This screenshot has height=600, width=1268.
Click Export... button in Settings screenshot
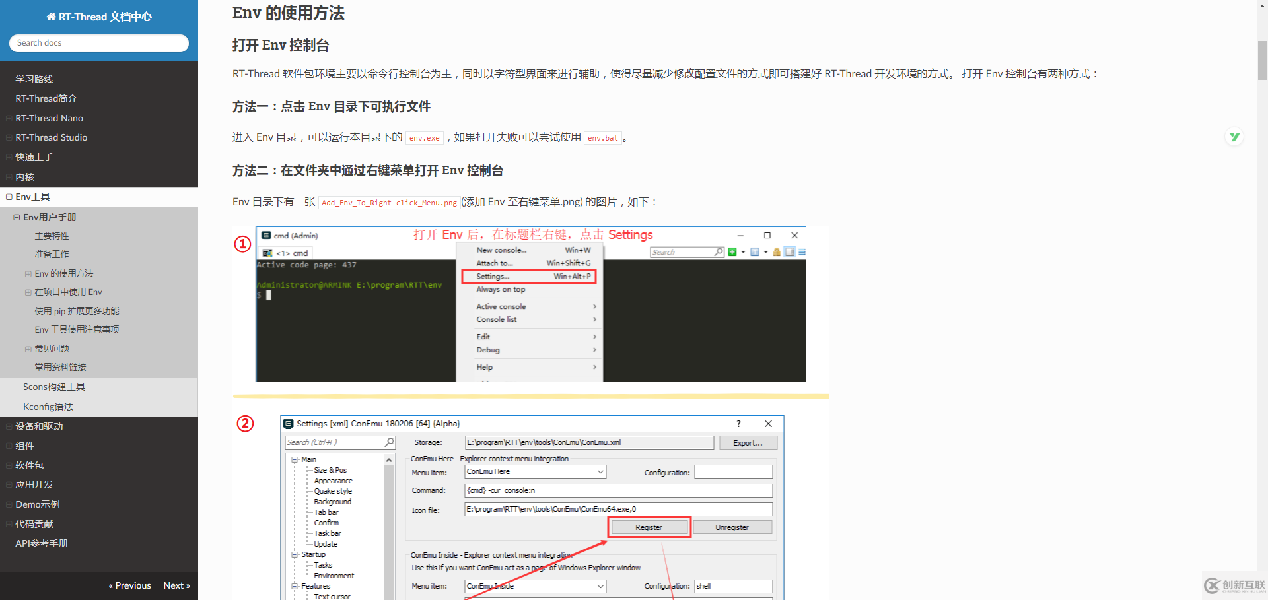[x=748, y=443]
